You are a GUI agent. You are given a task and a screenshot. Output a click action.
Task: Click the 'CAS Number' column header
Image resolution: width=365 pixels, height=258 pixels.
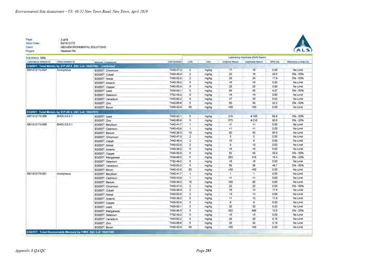175,62
